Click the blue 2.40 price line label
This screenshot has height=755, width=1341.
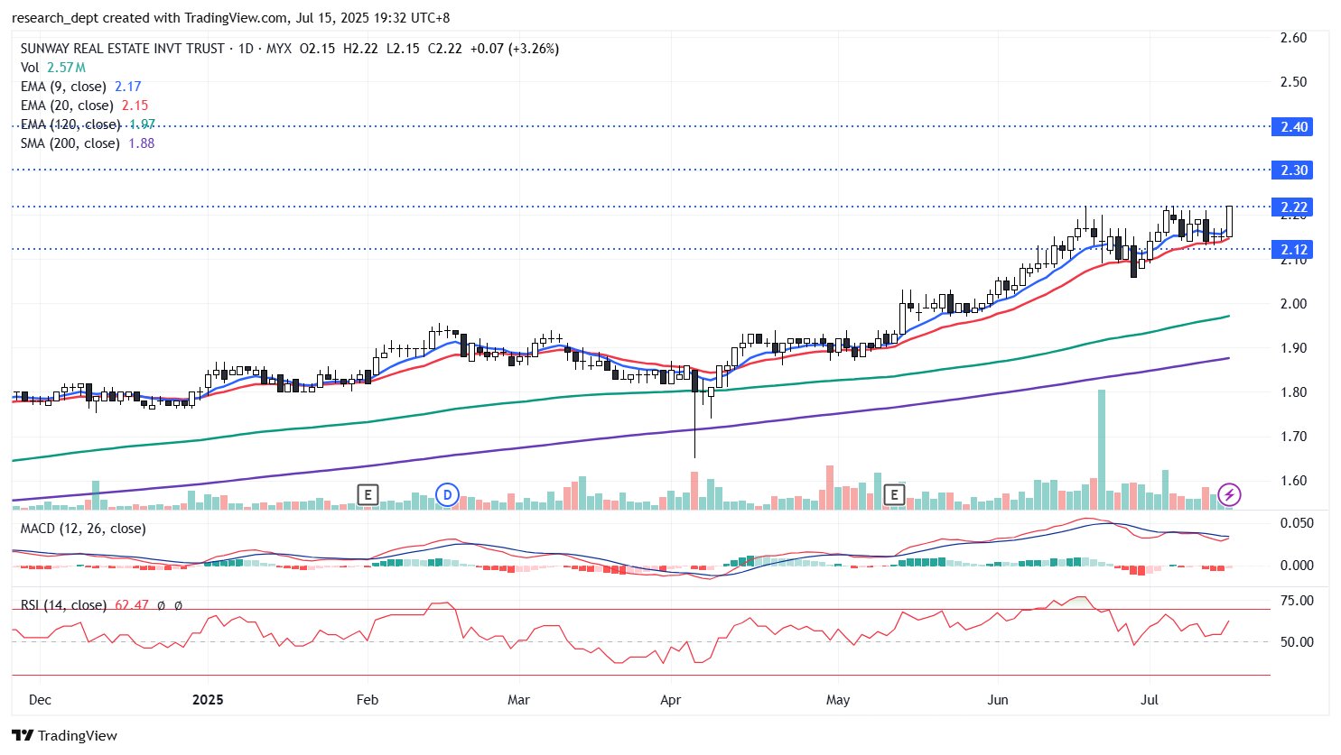pyautogui.click(x=1293, y=127)
